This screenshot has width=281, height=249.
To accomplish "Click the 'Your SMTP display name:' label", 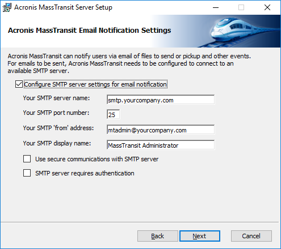I will pos(57,143).
